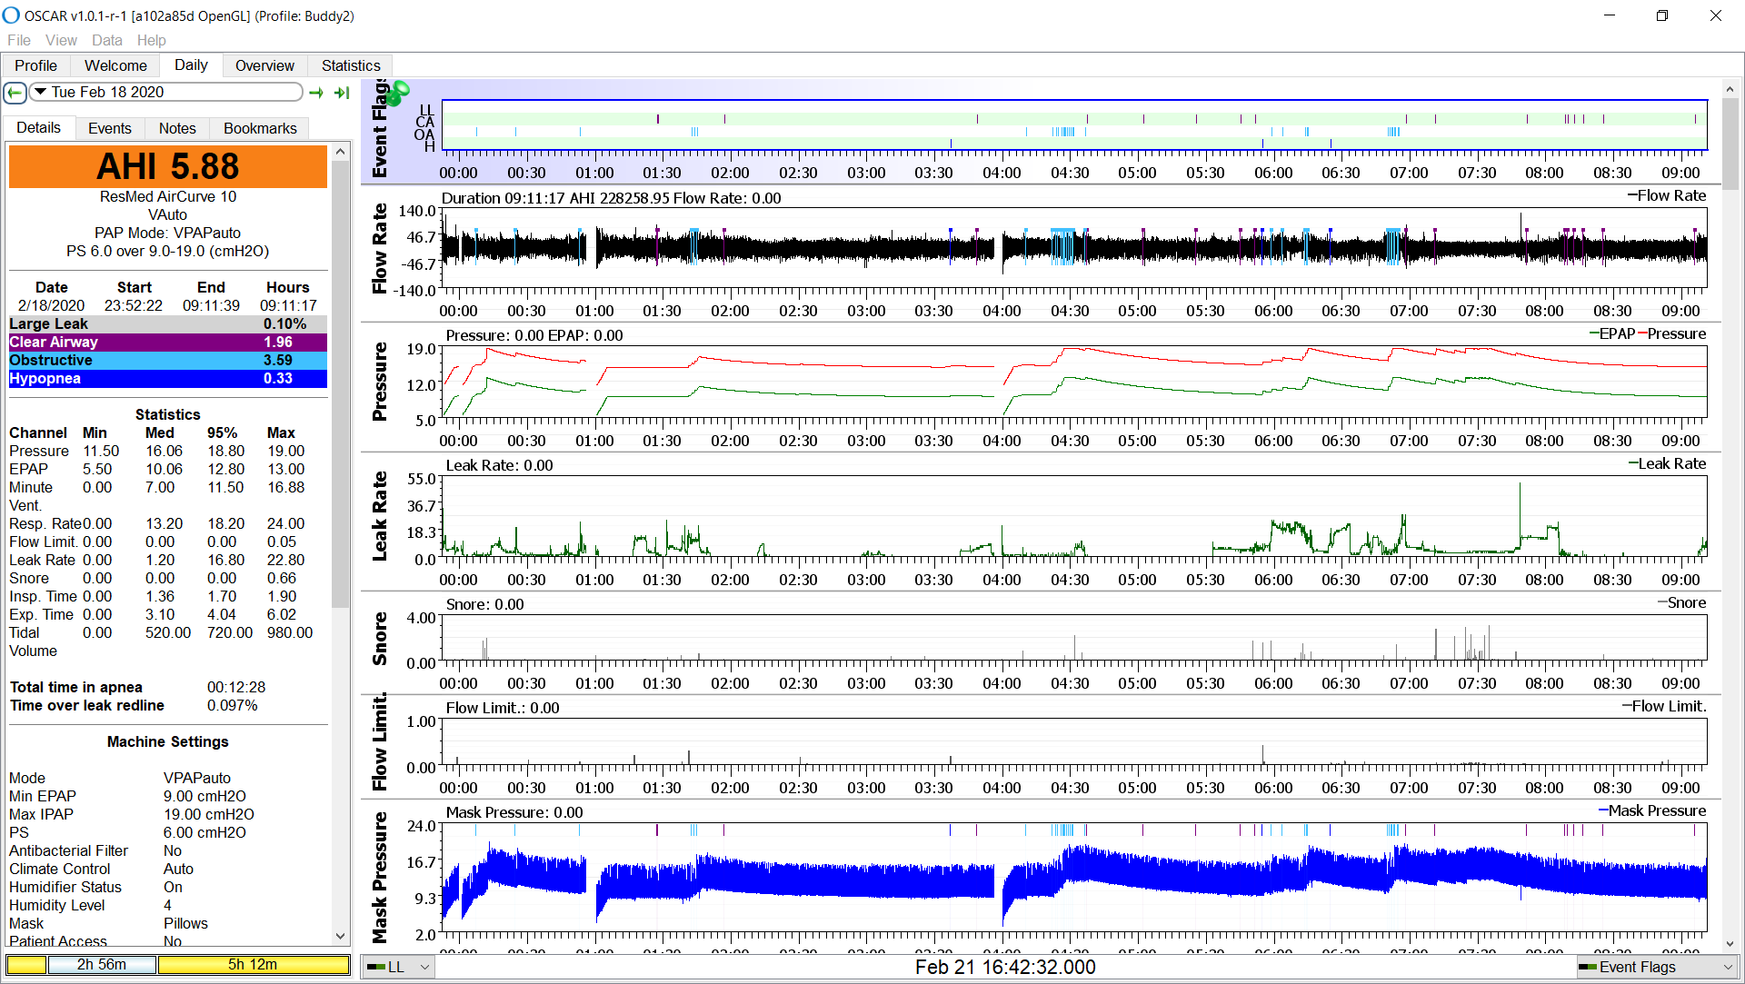The width and height of the screenshot is (1745, 984).
Task: Switch to the Overview tab
Action: (x=264, y=65)
